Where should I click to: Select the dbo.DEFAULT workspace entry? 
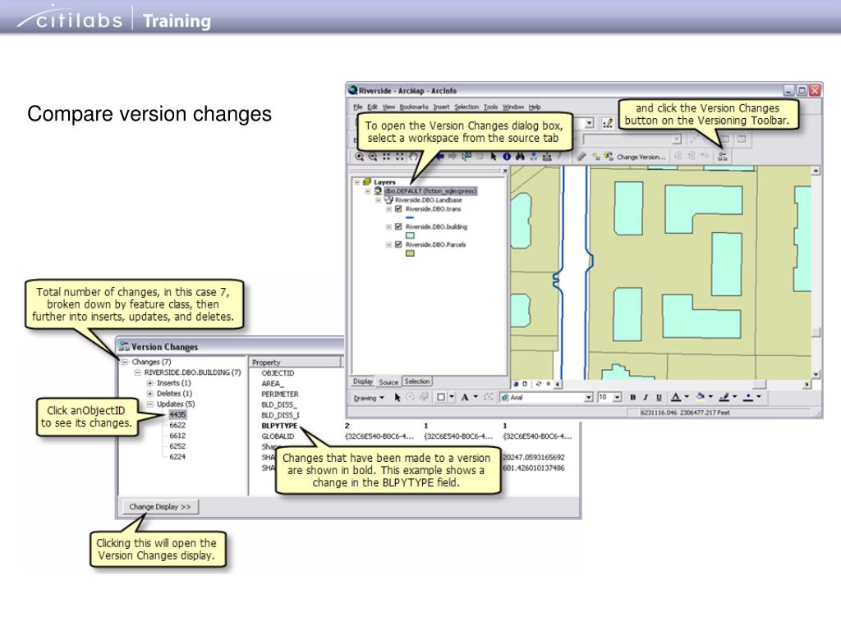(430, 190)
